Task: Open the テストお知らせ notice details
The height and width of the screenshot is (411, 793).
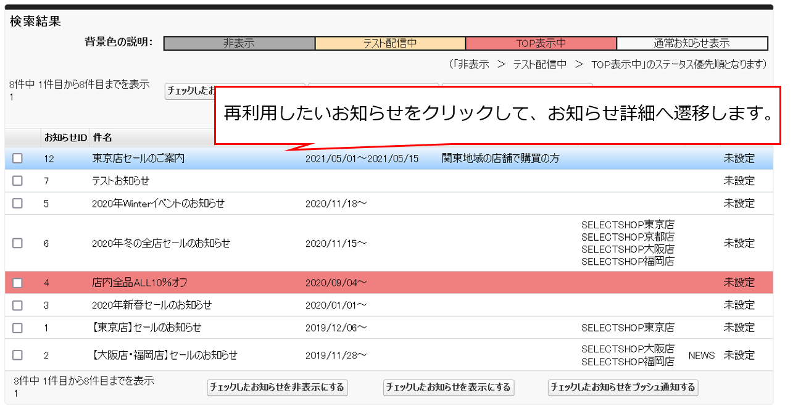Action: 120,181
